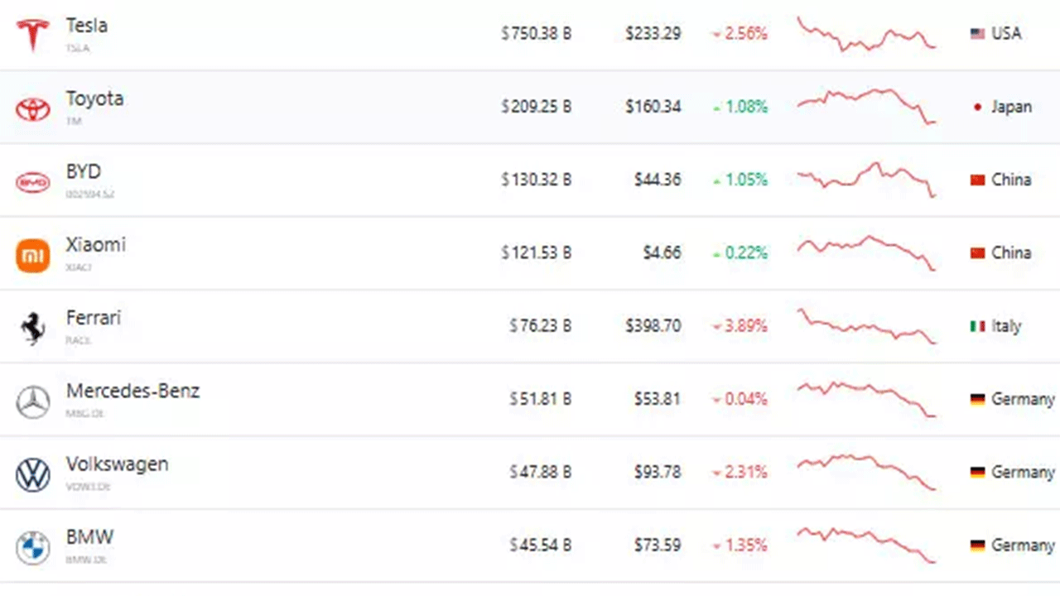Click Tesla's price trend sparkline chart
The height and width of the screenshot is (596, 1060).
pyautogui.click(x=866, y=34)
